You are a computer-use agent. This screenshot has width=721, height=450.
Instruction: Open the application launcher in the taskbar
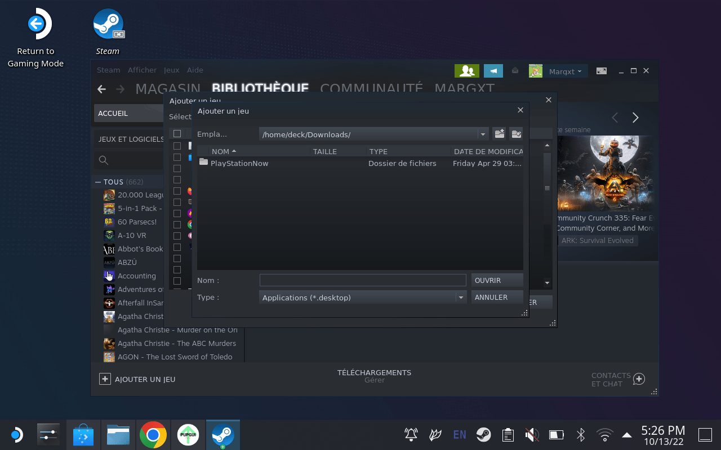click(16, 435)
